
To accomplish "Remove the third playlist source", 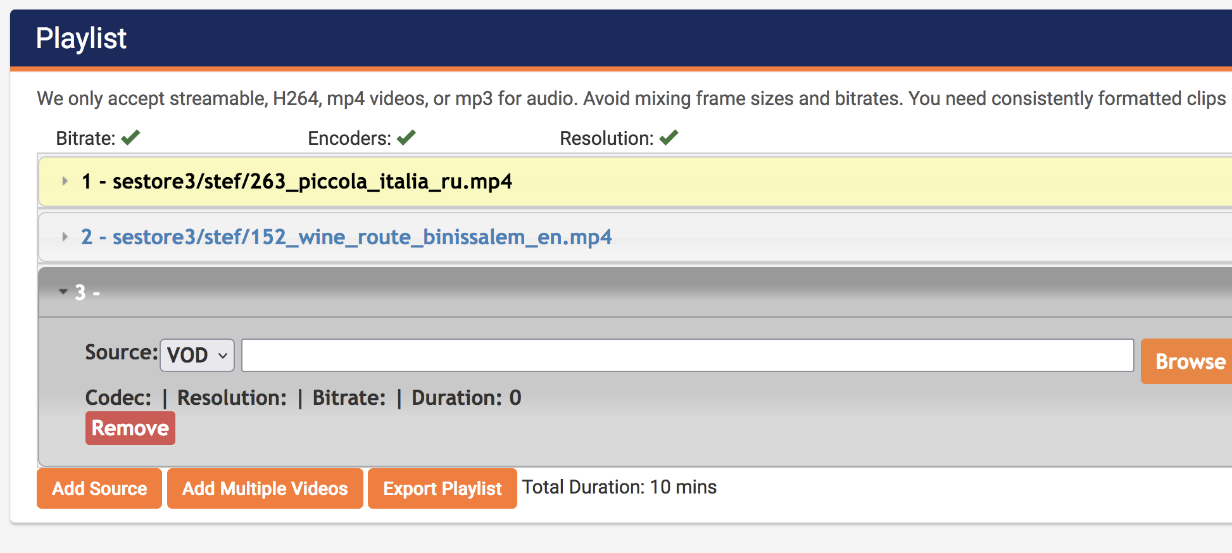I will click(130, 428).
